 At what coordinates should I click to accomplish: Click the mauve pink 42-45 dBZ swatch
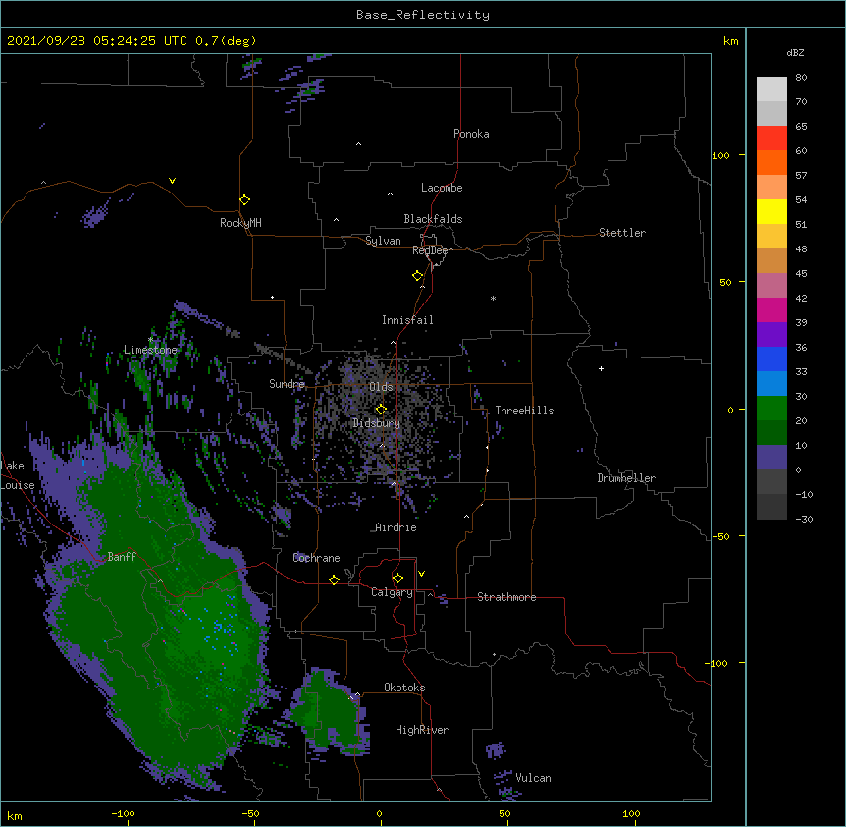click(771, 286)
